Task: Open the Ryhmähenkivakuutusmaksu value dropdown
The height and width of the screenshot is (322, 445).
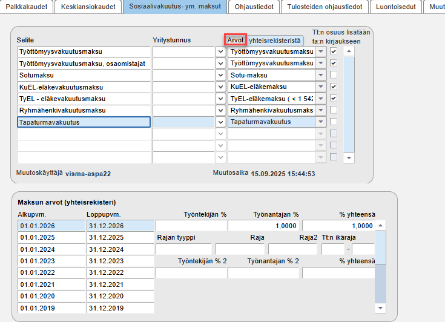Action: pos(321,110)
